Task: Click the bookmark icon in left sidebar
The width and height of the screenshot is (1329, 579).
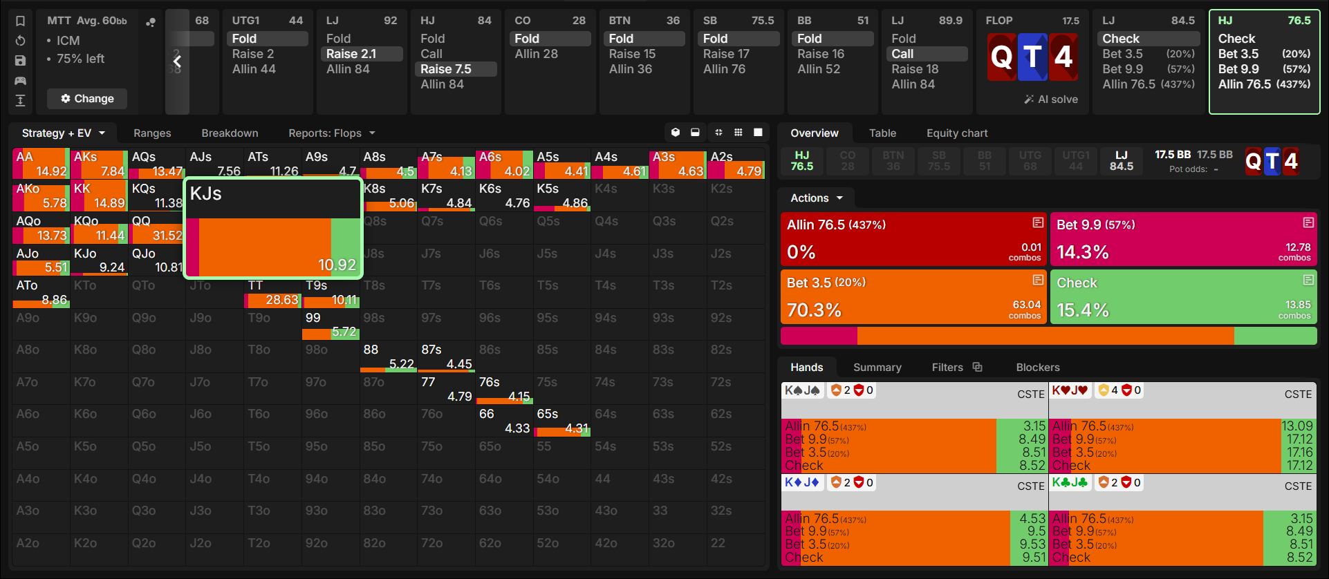Action: coord(21,21)
